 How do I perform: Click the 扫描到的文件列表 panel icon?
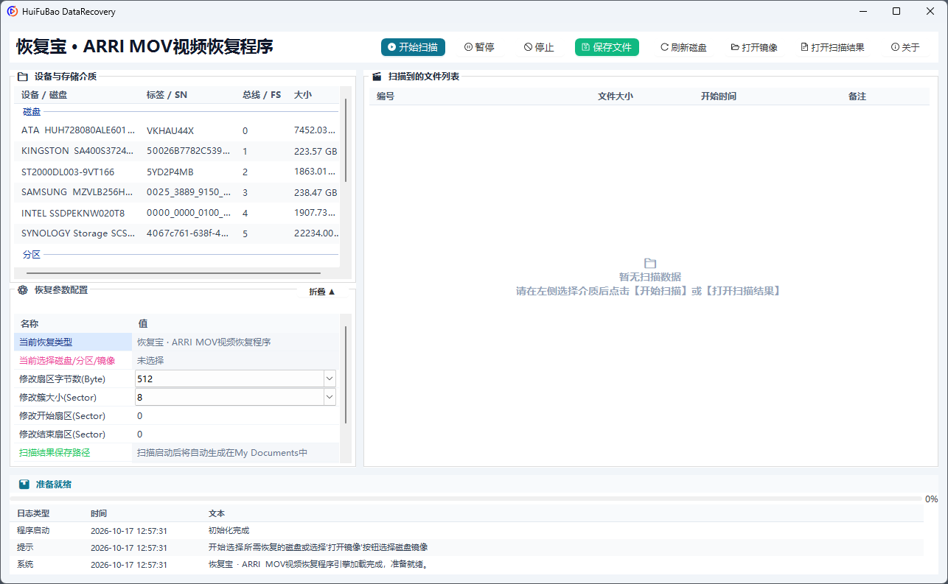click(377, 76)
